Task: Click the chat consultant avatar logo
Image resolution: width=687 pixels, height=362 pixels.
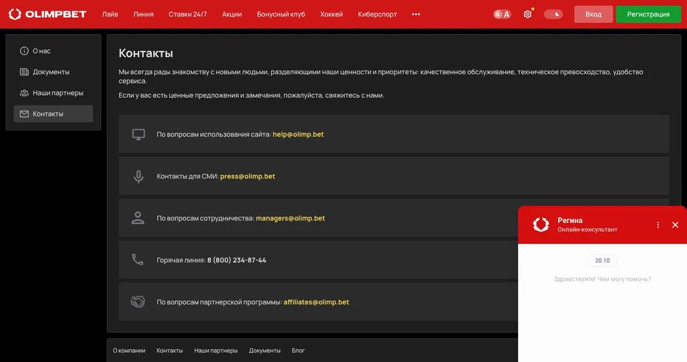Action: pos(541,225)
